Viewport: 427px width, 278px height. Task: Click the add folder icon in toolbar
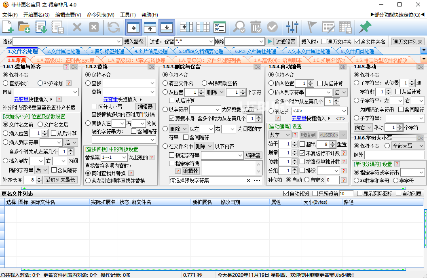(24, 27)
